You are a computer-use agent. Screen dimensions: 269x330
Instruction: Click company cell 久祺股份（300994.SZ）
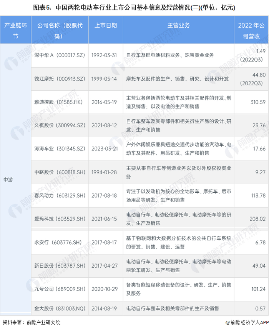point(60,125)
